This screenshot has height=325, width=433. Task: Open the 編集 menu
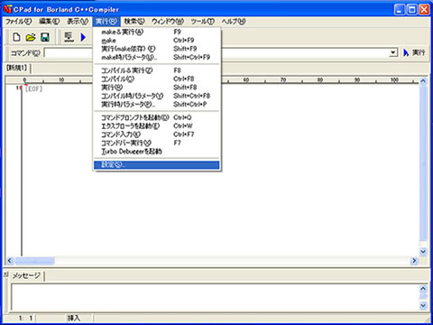[50, 22]
